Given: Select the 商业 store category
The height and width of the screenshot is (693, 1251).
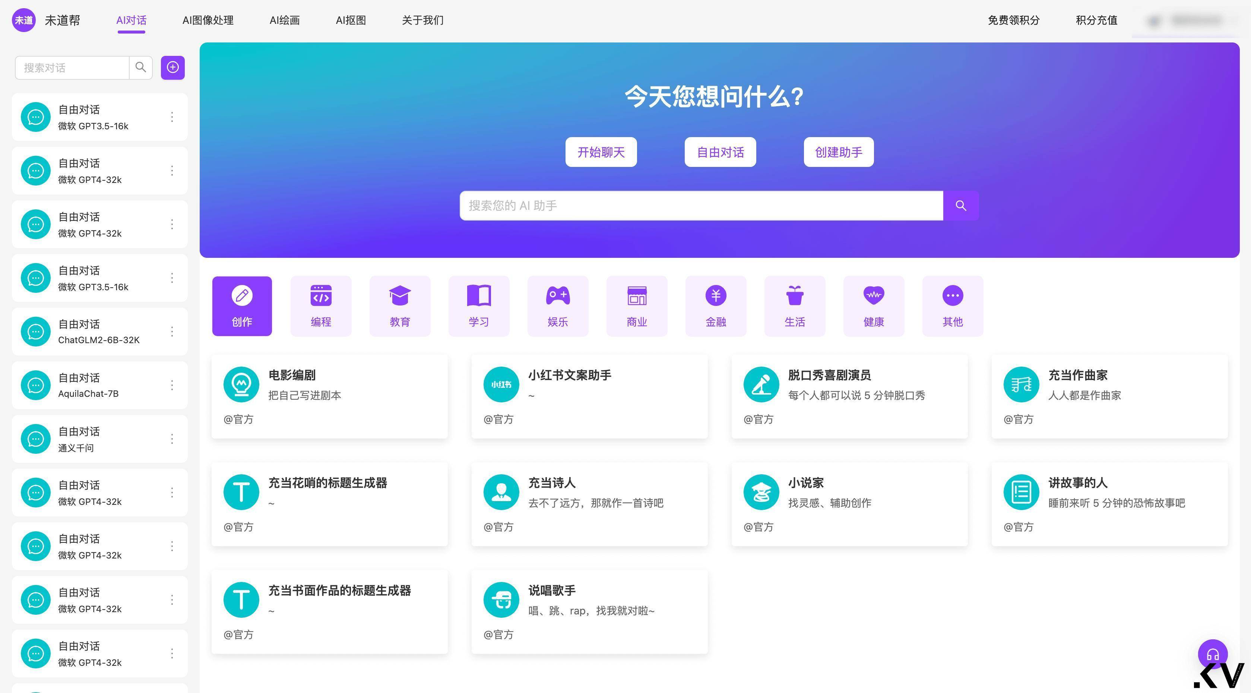Looking at the screenshot, I should tap(637, 306).
